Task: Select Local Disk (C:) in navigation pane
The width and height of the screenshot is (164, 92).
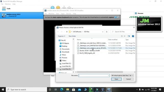Action: point(65,63)
